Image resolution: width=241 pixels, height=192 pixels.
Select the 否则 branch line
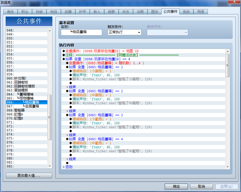(143, 167)
